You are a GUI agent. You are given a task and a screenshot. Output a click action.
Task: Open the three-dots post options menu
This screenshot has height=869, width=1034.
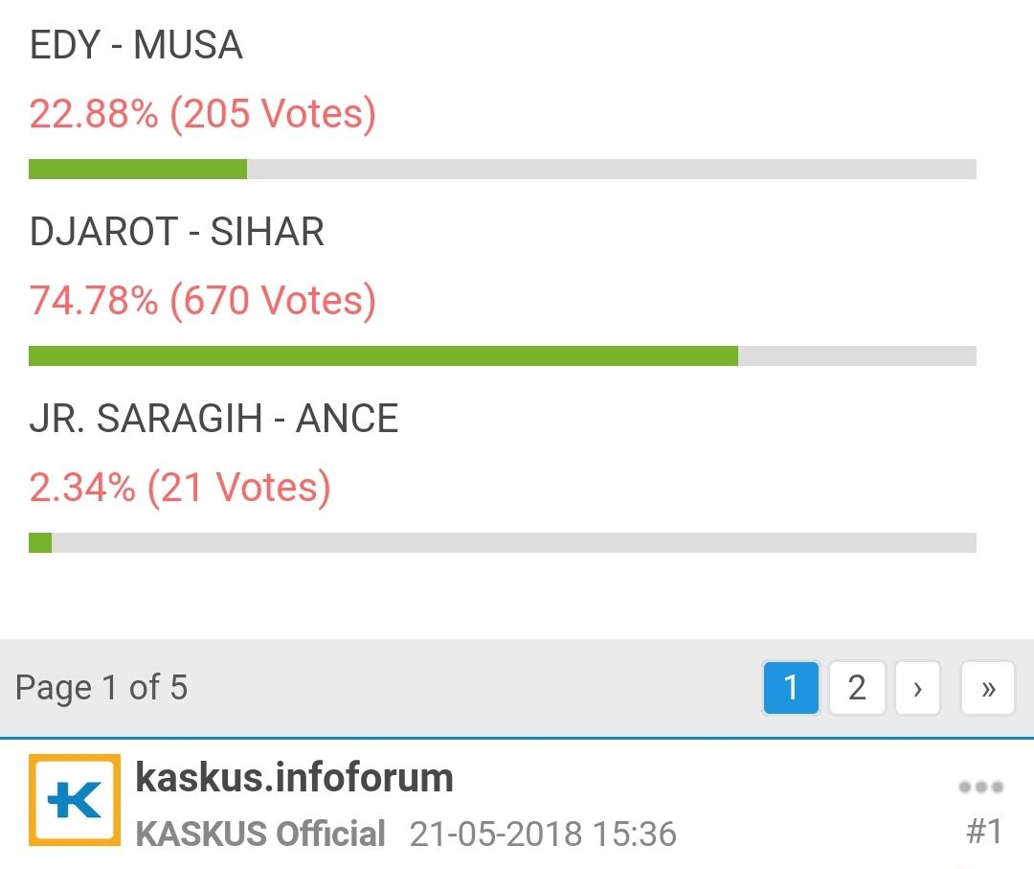click(980, 787)
